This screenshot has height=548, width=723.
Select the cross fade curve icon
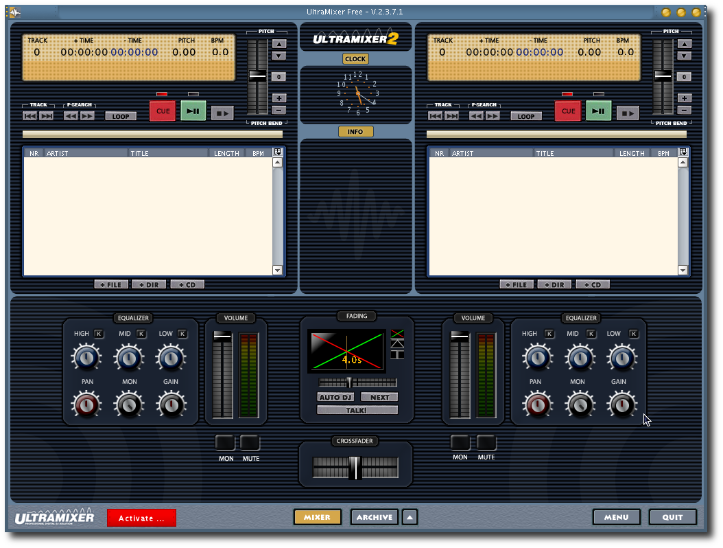397,334
